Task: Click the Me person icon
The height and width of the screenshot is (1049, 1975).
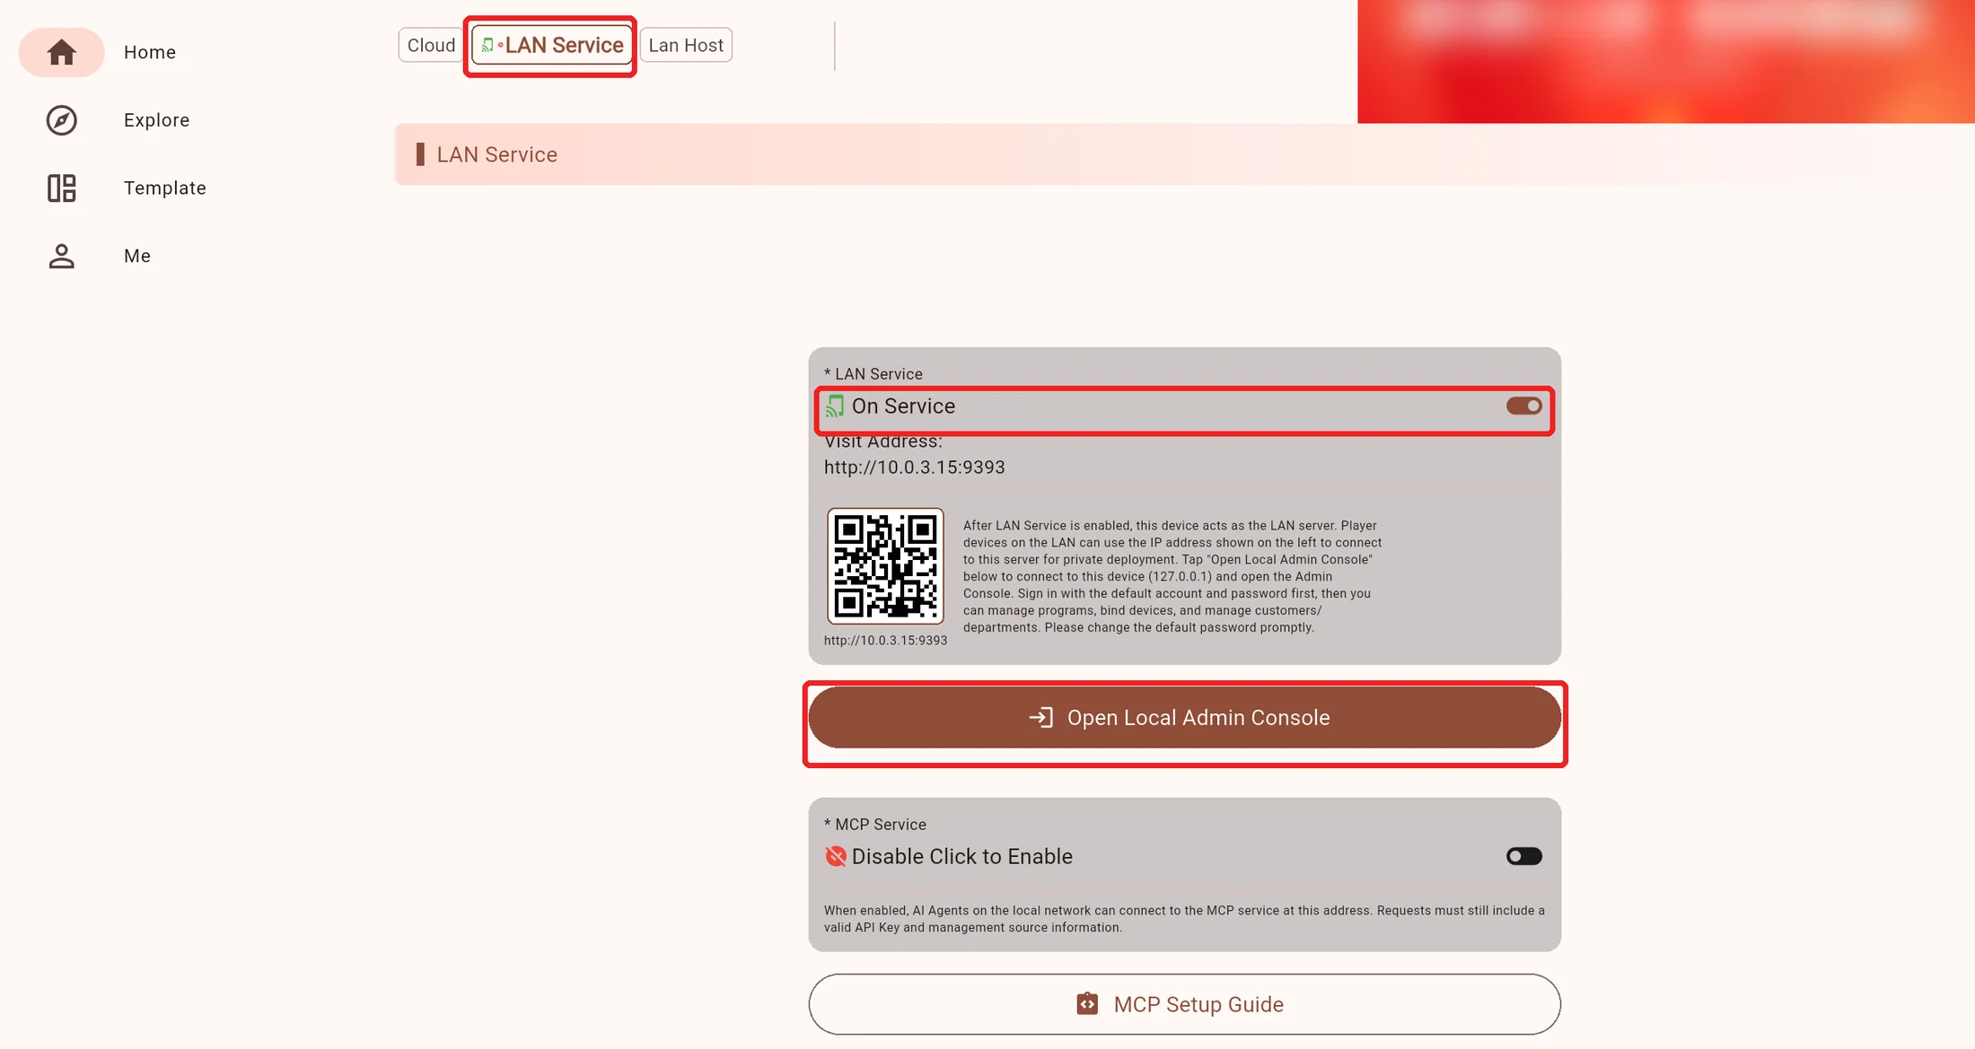Action: pyautogui.click(x=61, y=256)
